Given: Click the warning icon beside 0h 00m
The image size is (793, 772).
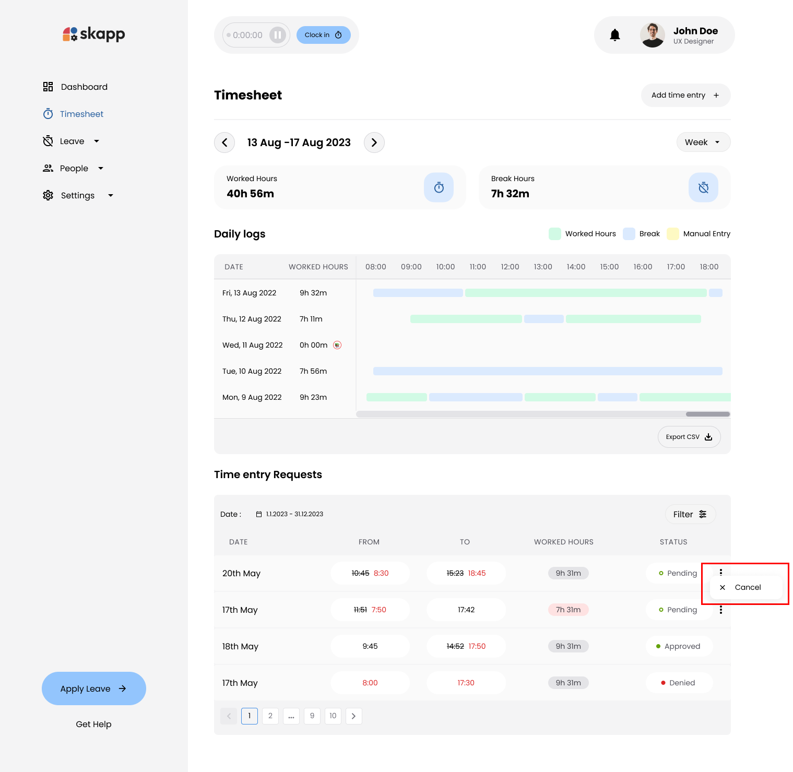Looking at the screenshot, I should coord(337,345).
